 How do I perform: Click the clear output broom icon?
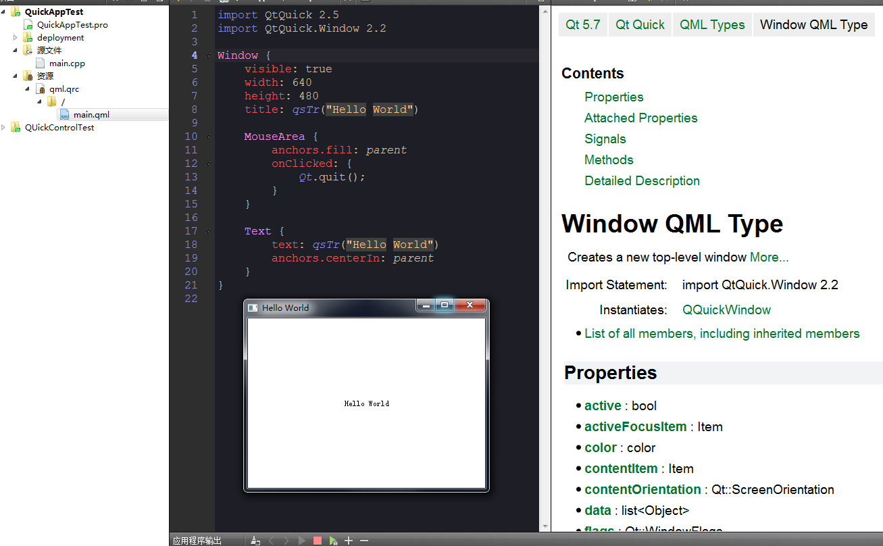pos(255,541)
